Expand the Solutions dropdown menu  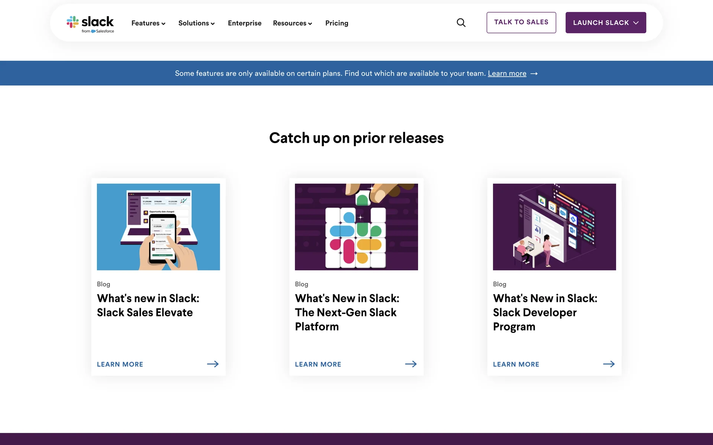click(196, 23)
